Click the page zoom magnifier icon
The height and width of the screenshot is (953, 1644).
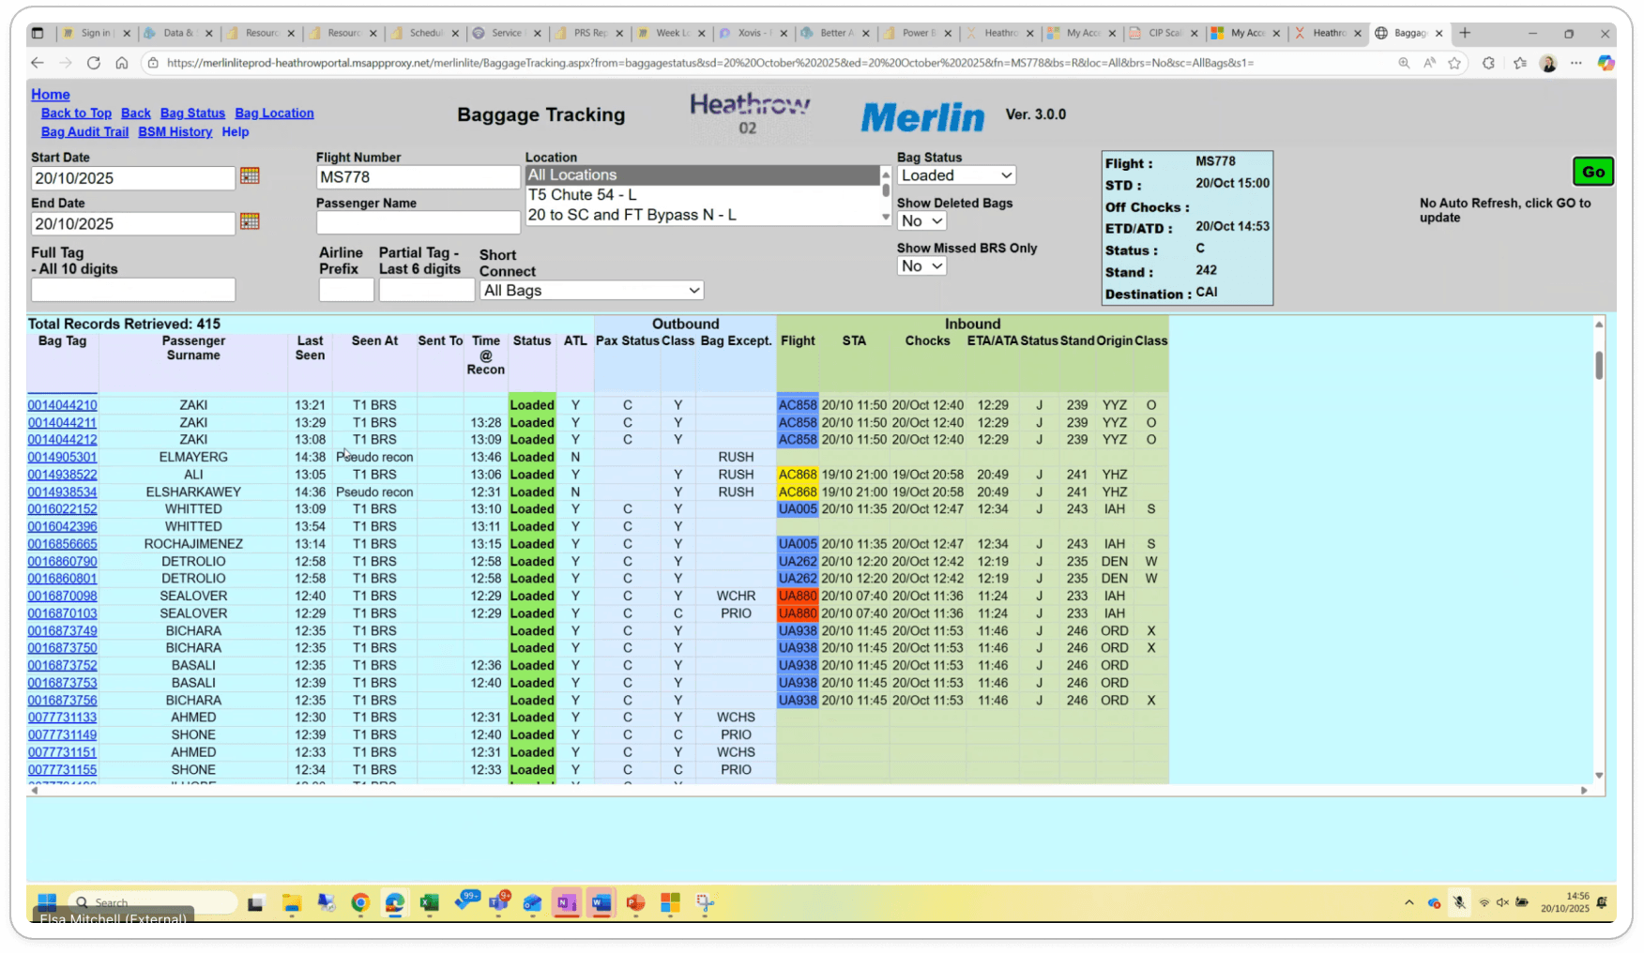click(x=1404, y=63)
